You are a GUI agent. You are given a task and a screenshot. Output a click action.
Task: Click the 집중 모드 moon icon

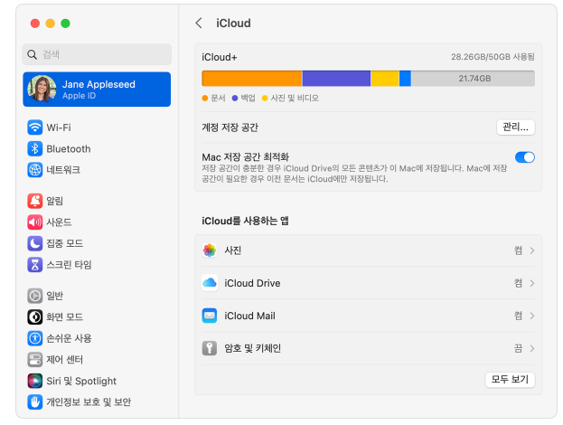(35, 243)
